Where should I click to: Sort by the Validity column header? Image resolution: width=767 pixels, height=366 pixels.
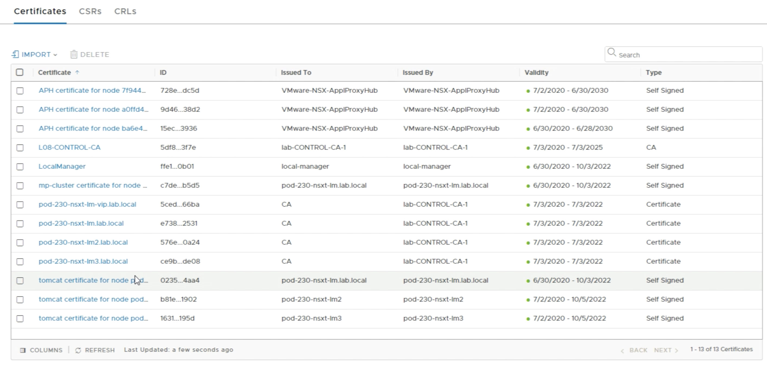pos(536,73)
